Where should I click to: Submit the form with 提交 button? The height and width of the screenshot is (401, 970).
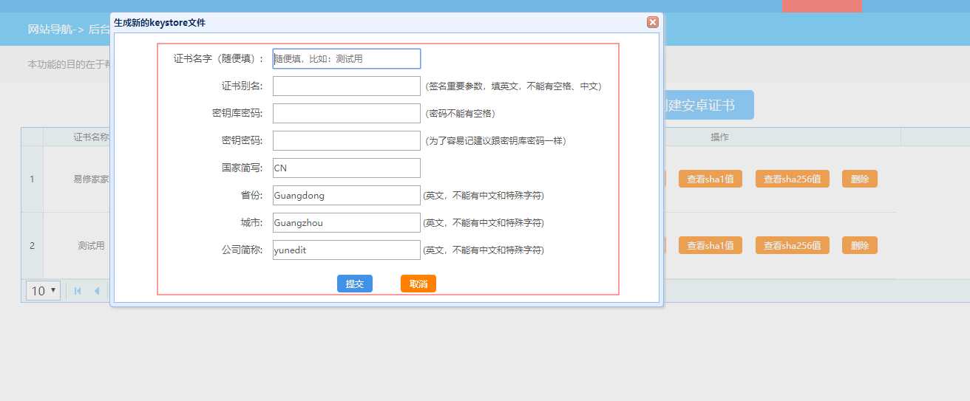pos(355,284)
